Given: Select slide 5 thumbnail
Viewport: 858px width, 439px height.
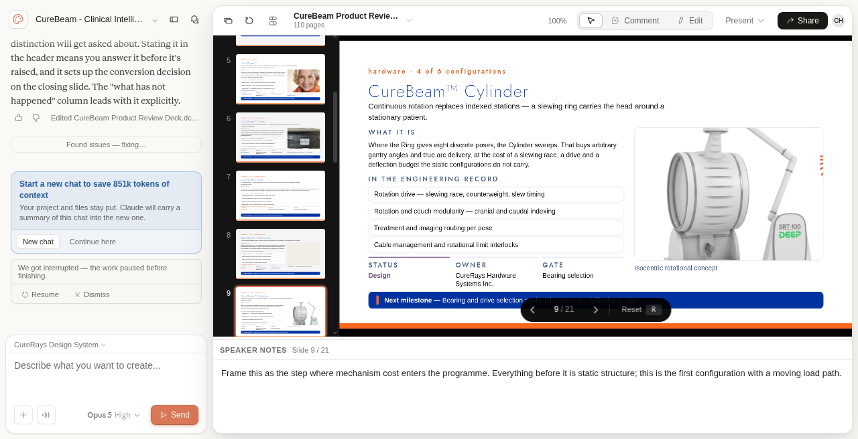Looking at the screenshot, I should 280,79.
